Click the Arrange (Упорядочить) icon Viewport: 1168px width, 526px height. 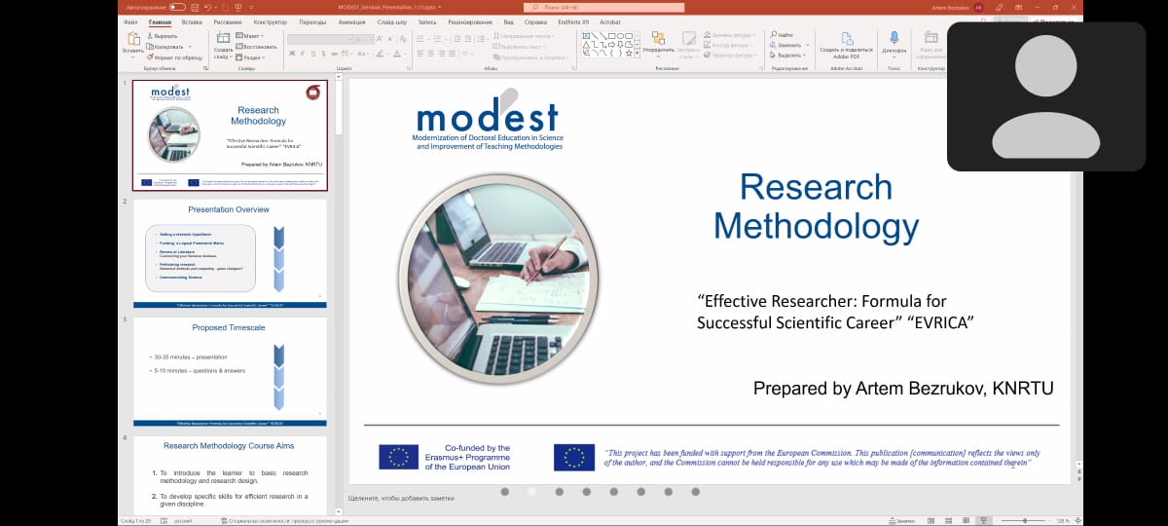point(658,39)
